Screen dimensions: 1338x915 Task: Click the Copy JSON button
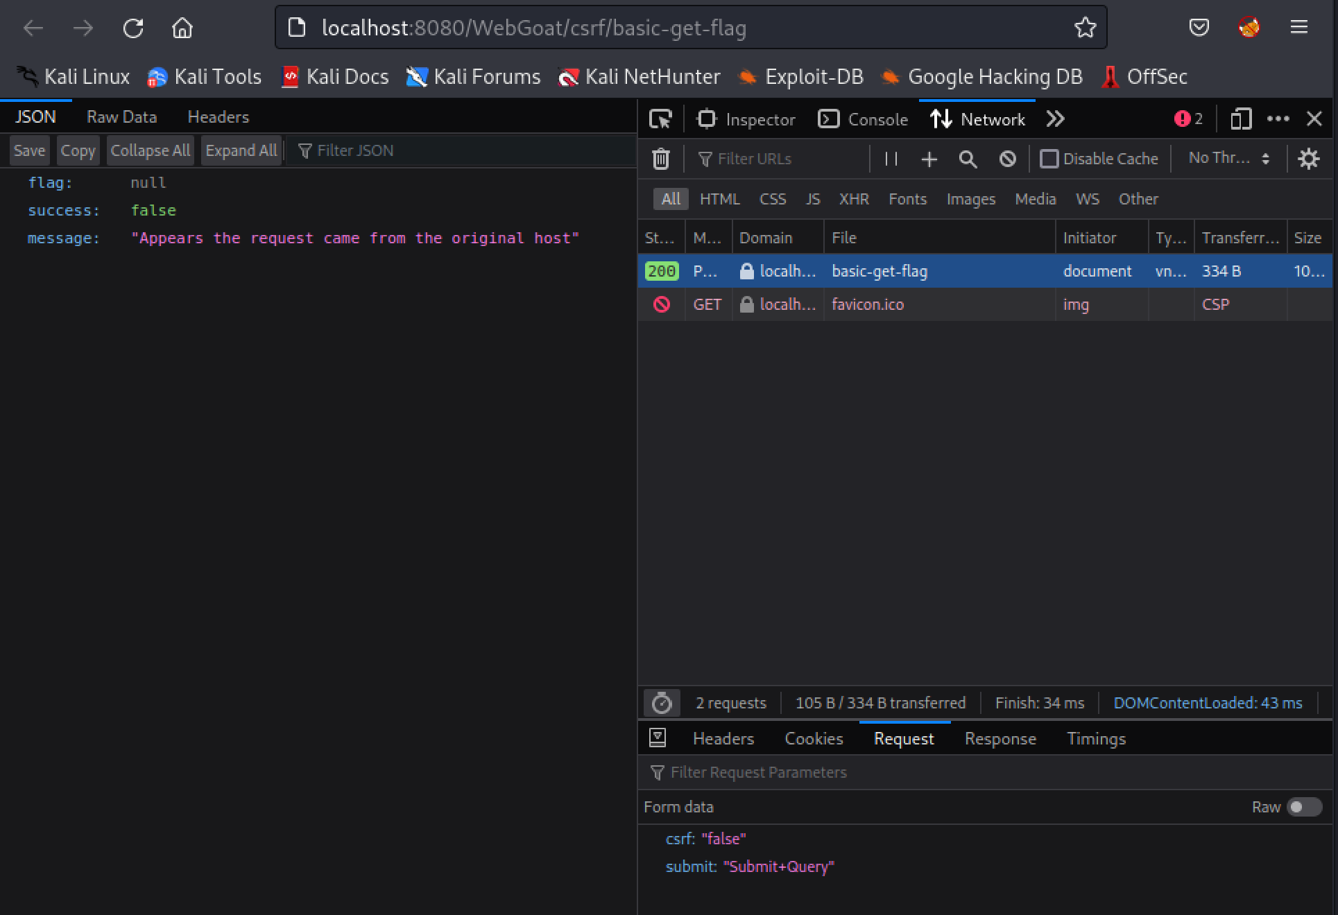pos(78,150)
